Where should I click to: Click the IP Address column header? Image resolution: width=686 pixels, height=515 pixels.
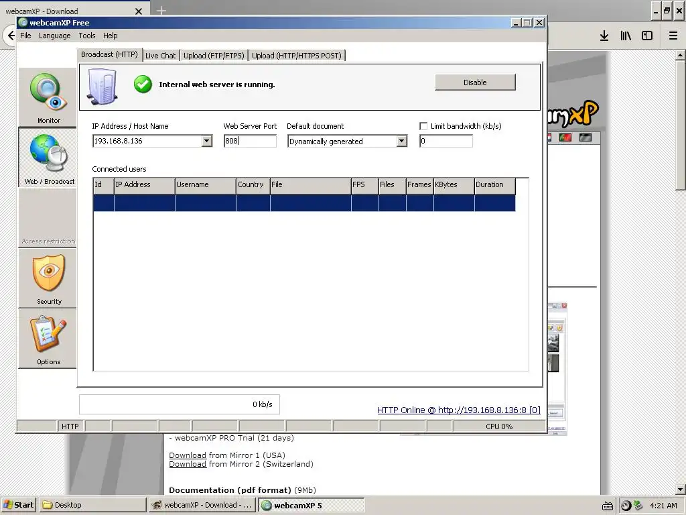[x=145, y=186]
